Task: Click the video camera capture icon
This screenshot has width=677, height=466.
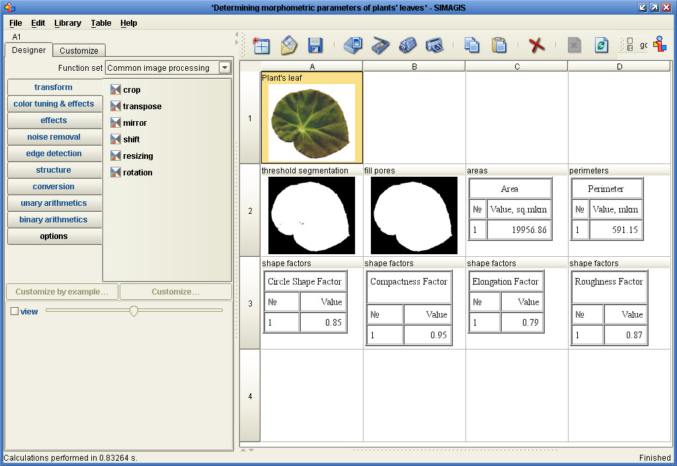Action: 407,45
